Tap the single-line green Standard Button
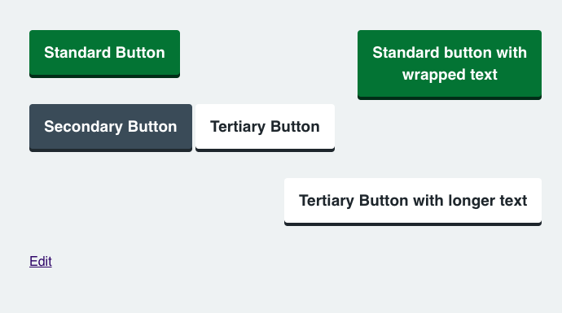The height and width of the screenshot is (313, 562). (x=104, y=54)
